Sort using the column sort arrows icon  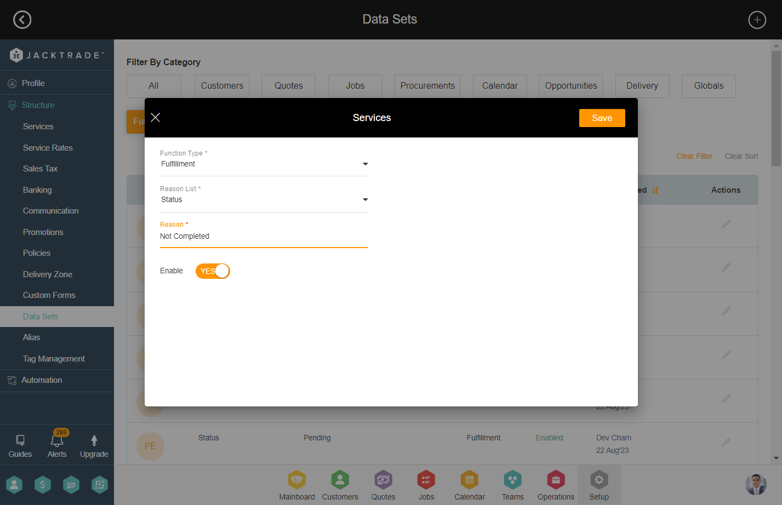click(x=655, y=190)
